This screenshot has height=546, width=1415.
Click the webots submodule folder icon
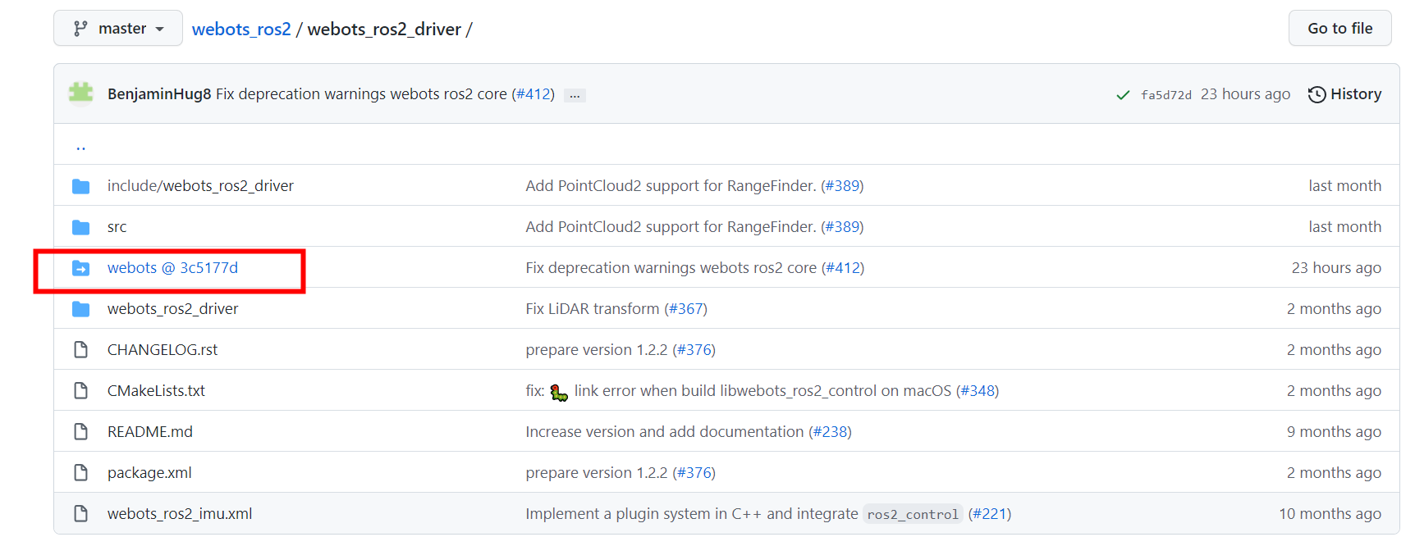(80, 268)
